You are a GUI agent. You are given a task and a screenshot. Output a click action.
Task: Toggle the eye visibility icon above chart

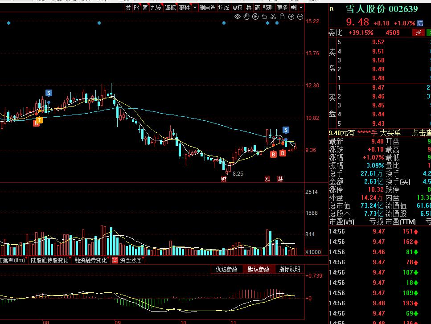click(x=238, y=17)
